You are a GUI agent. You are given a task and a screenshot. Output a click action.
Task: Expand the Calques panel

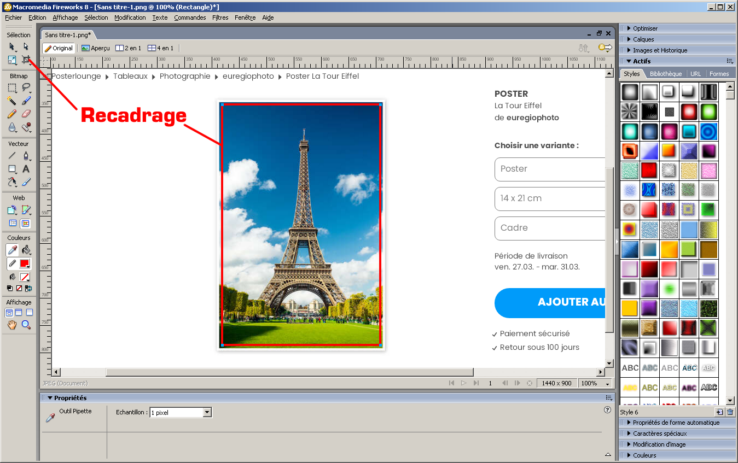tap(643, 39)
